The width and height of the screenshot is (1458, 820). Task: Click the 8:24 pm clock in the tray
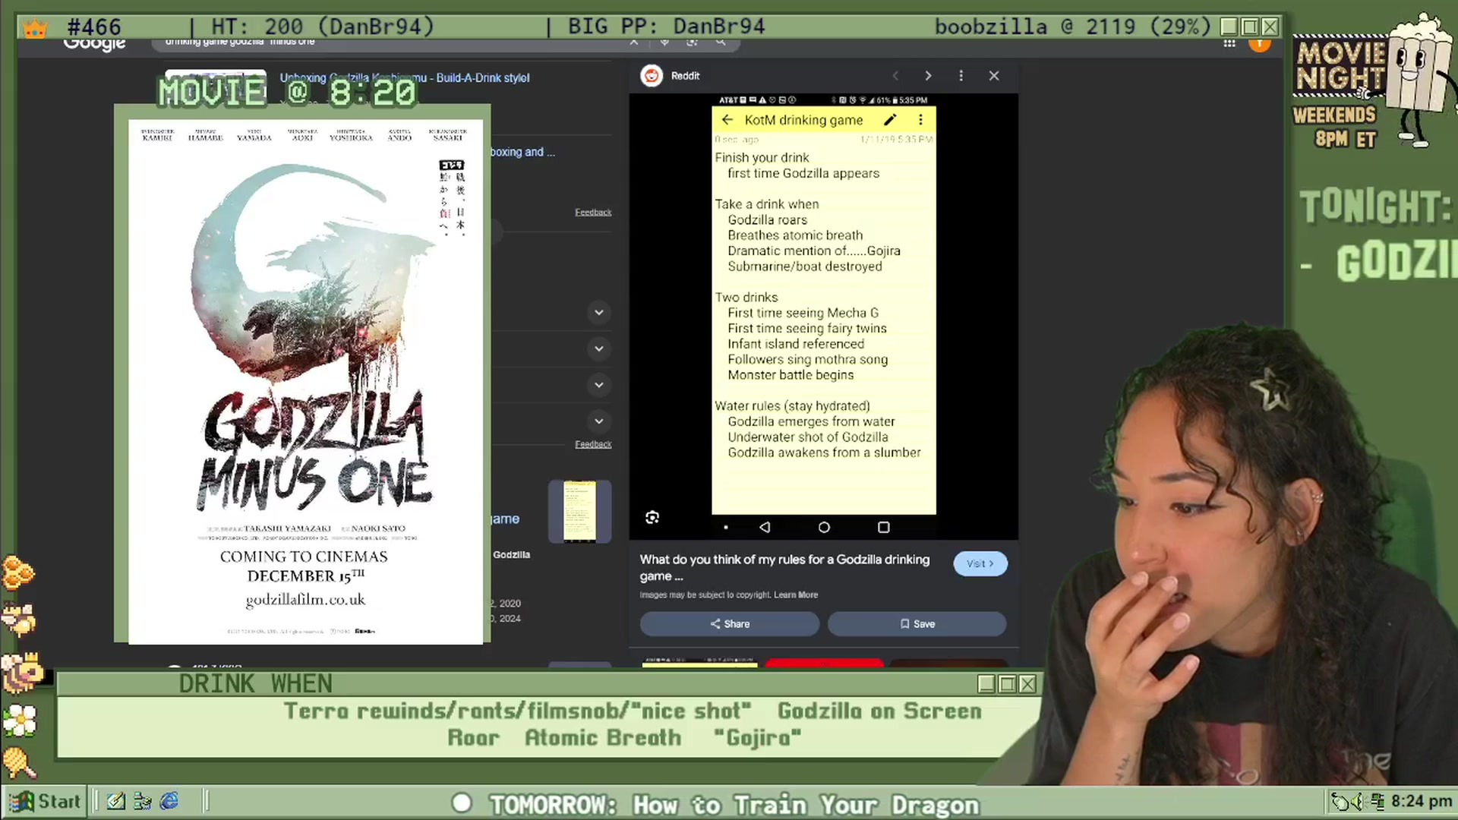tap(1422, 801)
